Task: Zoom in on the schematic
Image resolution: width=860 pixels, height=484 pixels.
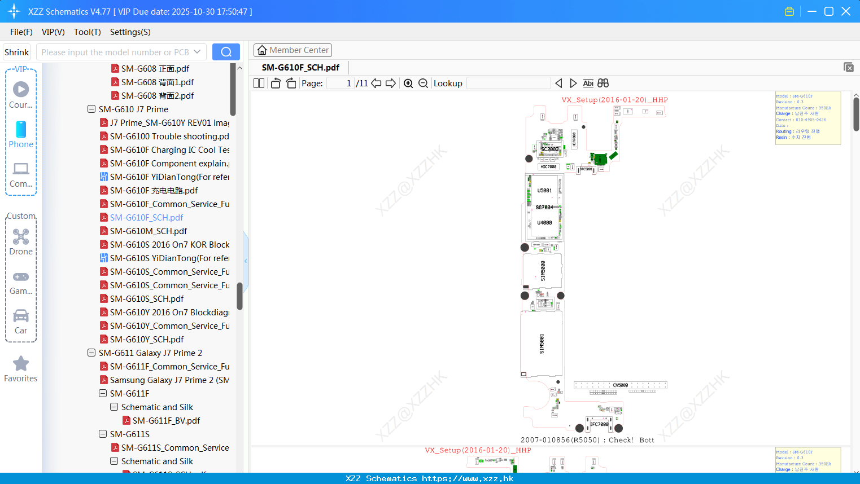Action: [x=408, y=83]
